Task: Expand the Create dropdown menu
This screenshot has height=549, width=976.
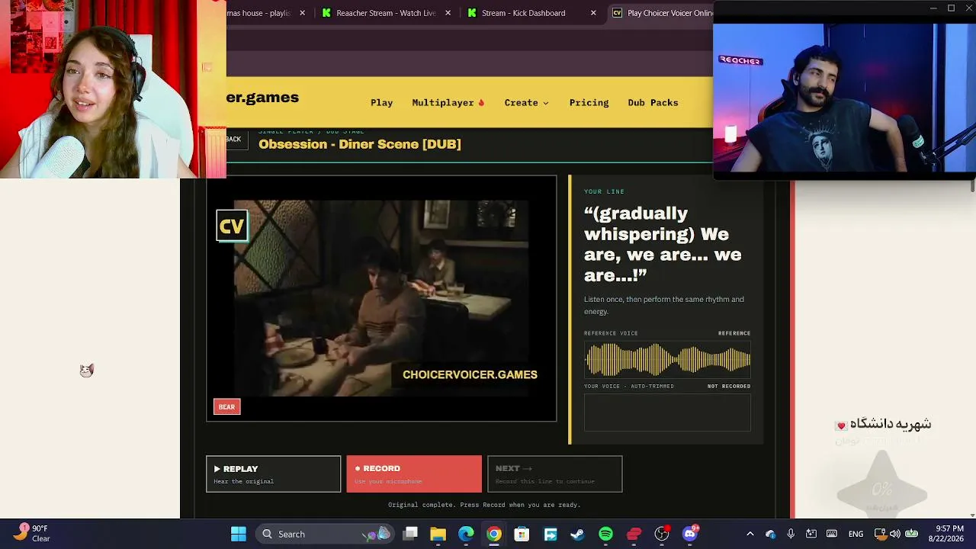Action: click(x=526, y=103)
